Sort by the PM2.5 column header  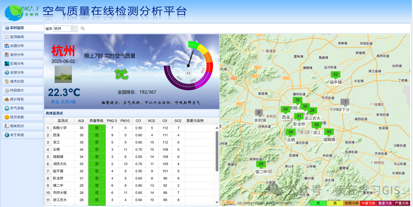tap(112, 121)
